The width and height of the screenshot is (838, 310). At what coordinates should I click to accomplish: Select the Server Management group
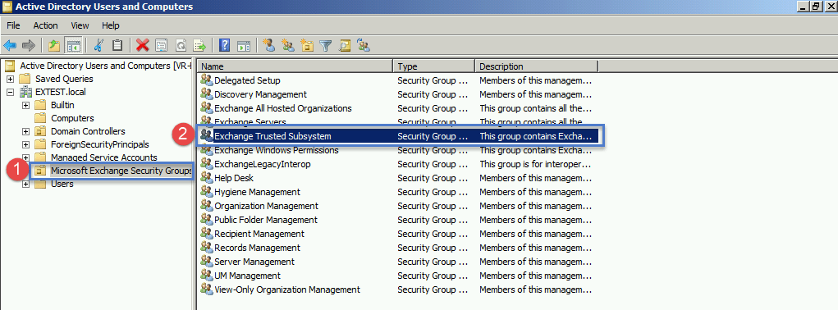tap(254, 262)
